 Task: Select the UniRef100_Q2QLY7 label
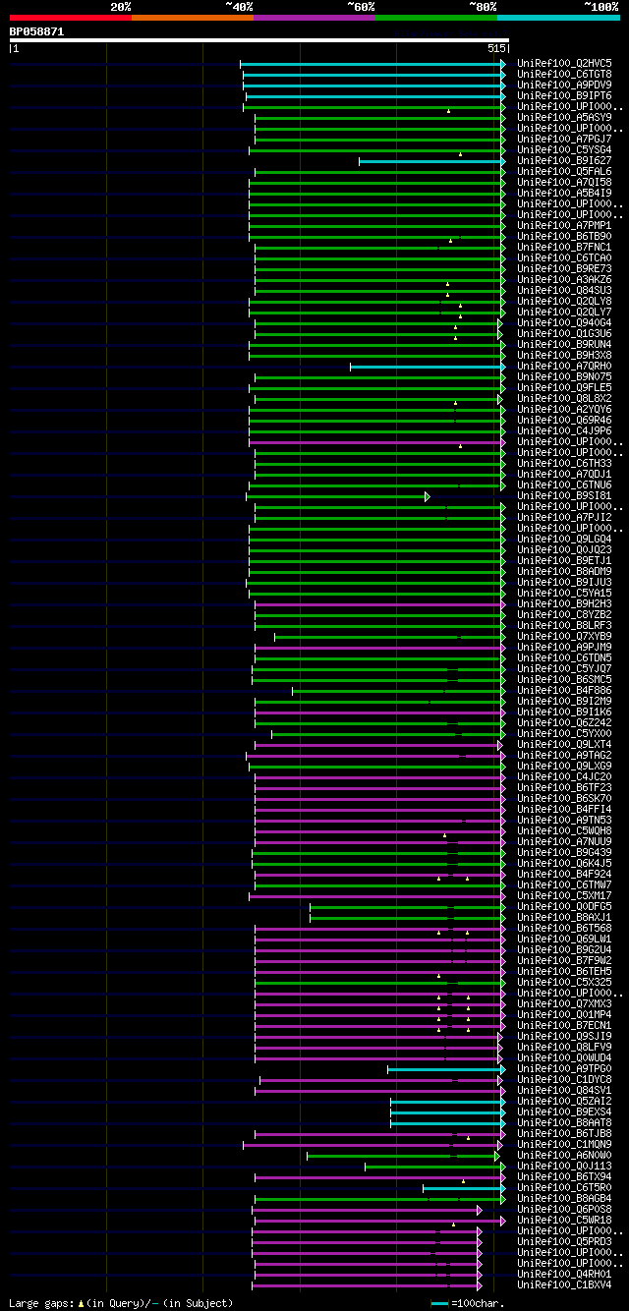[564, 312]
